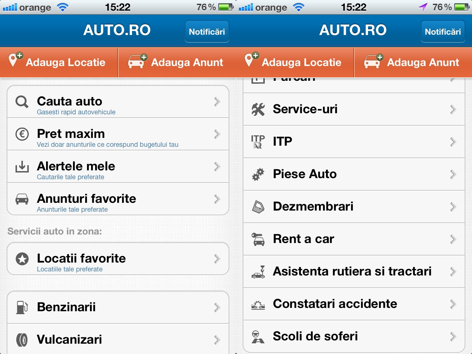Open the Dezmembrari row using its chevron
Image resolution: width=472 pixels, height=354 pixels.
coord(453,207)
